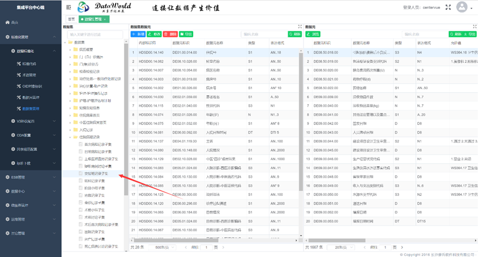Click the right table's horizontal scrollbar
Screen dimensions: 478x257
336,240
